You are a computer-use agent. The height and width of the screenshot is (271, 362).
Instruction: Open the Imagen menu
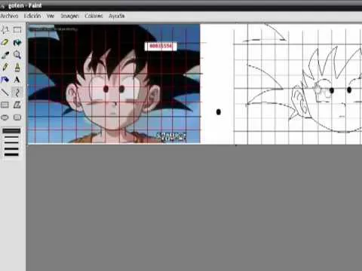[69, 16]
